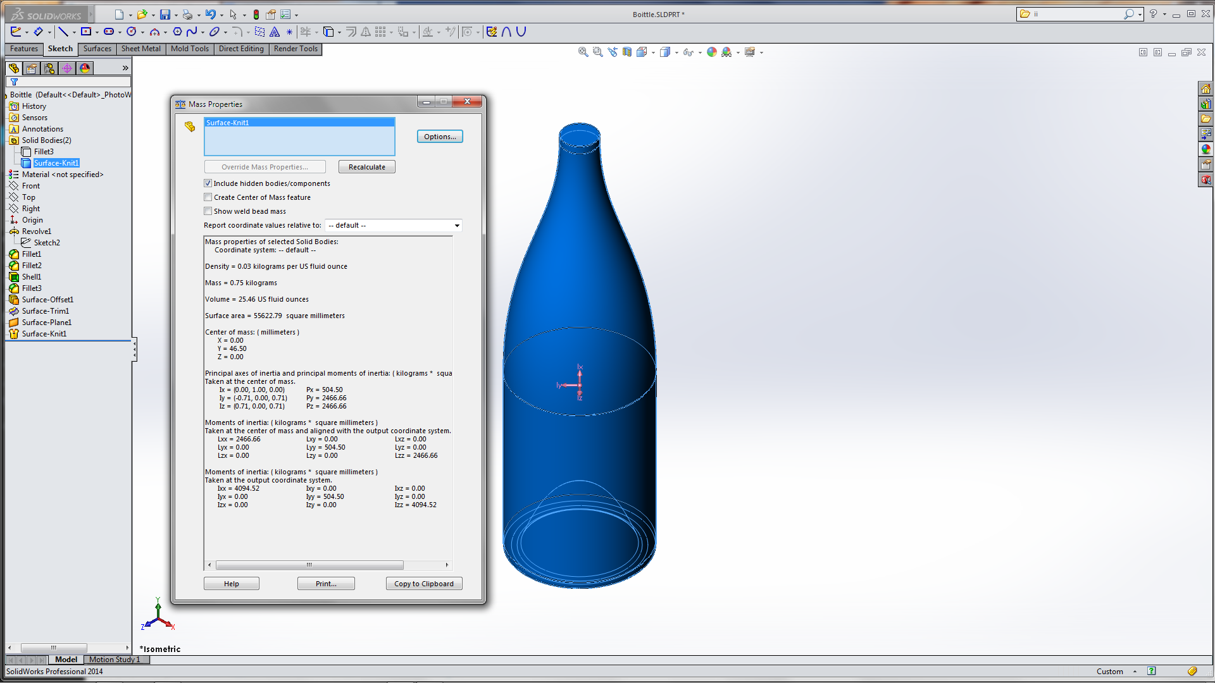Screen dimensions: 1215x683
Task: Click the Recalculate button
Action: tap(366, 167)
